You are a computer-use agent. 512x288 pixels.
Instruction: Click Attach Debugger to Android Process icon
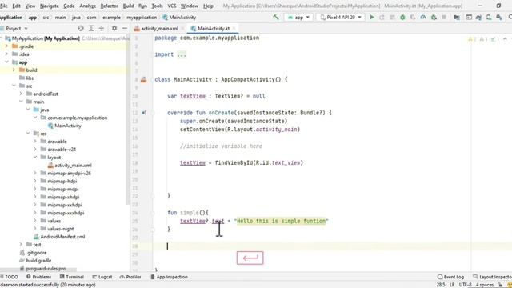coord(434,18)
